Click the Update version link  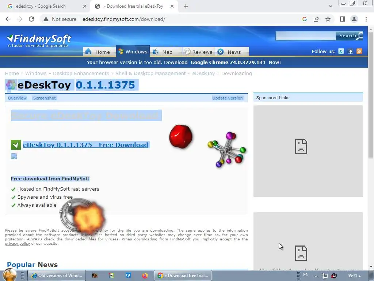227,98
